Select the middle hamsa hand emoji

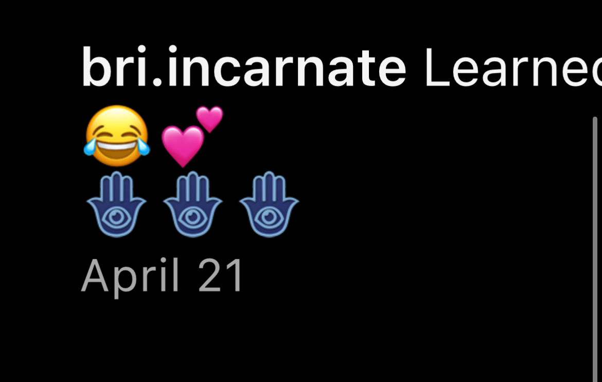click(193, 204)
